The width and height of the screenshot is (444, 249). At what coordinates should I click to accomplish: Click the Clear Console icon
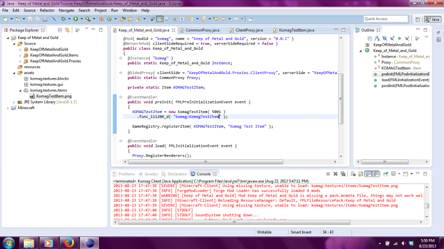[x=353, y=174]
